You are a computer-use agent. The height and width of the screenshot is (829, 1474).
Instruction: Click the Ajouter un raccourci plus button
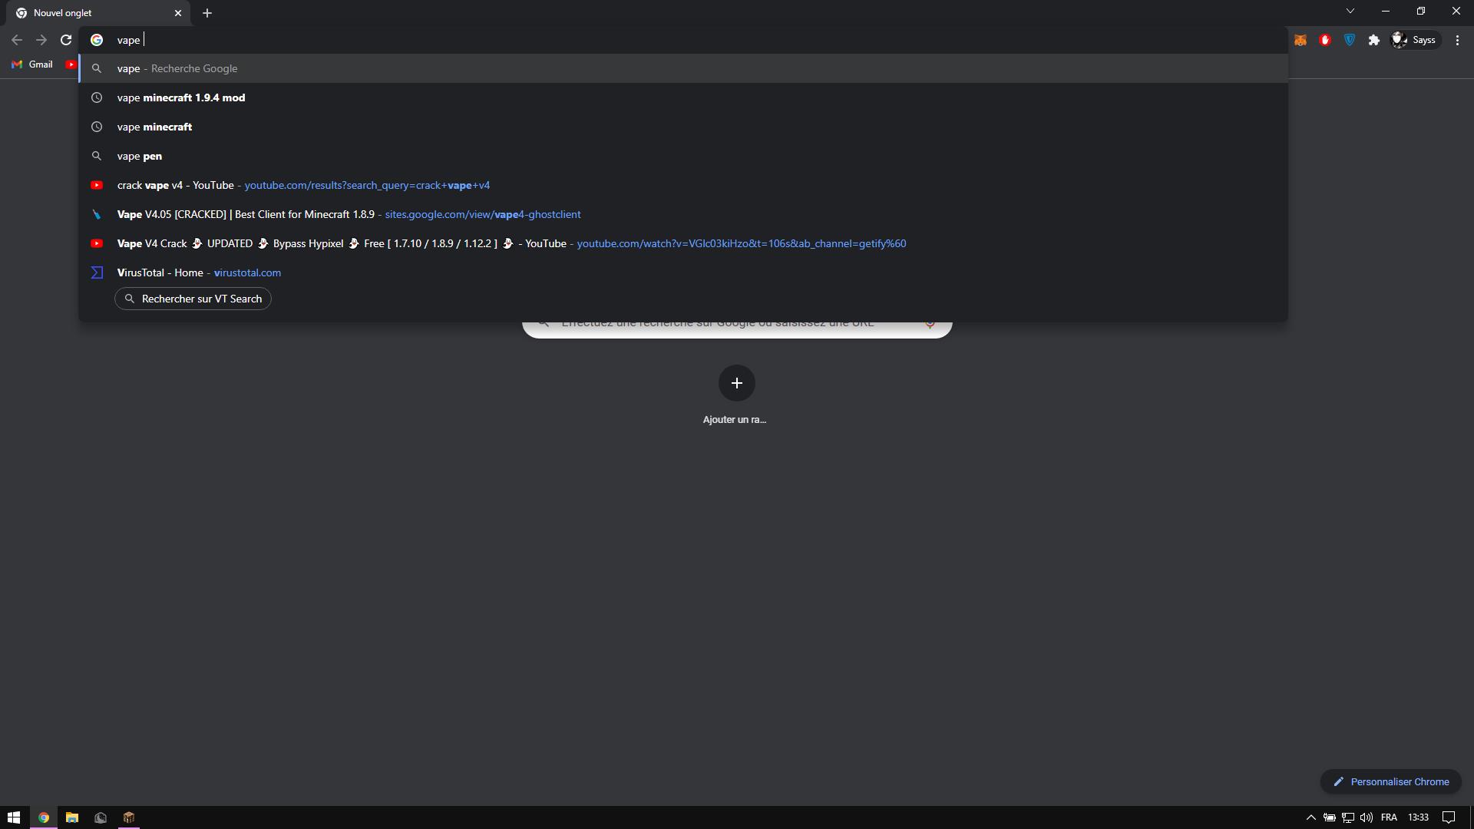[736, 383]
